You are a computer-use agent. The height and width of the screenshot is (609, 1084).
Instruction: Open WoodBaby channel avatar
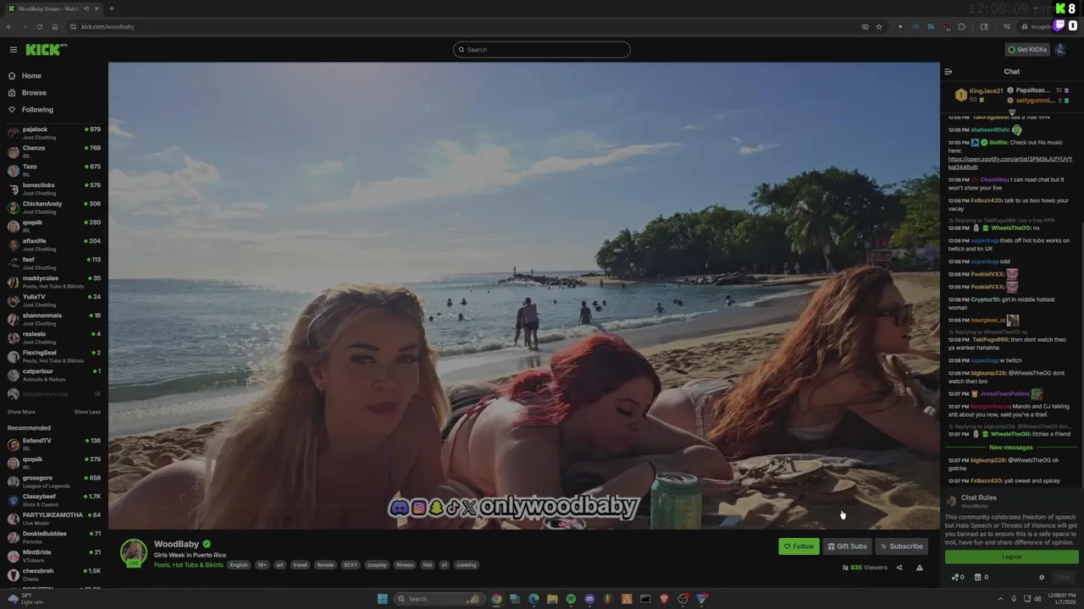133,552
